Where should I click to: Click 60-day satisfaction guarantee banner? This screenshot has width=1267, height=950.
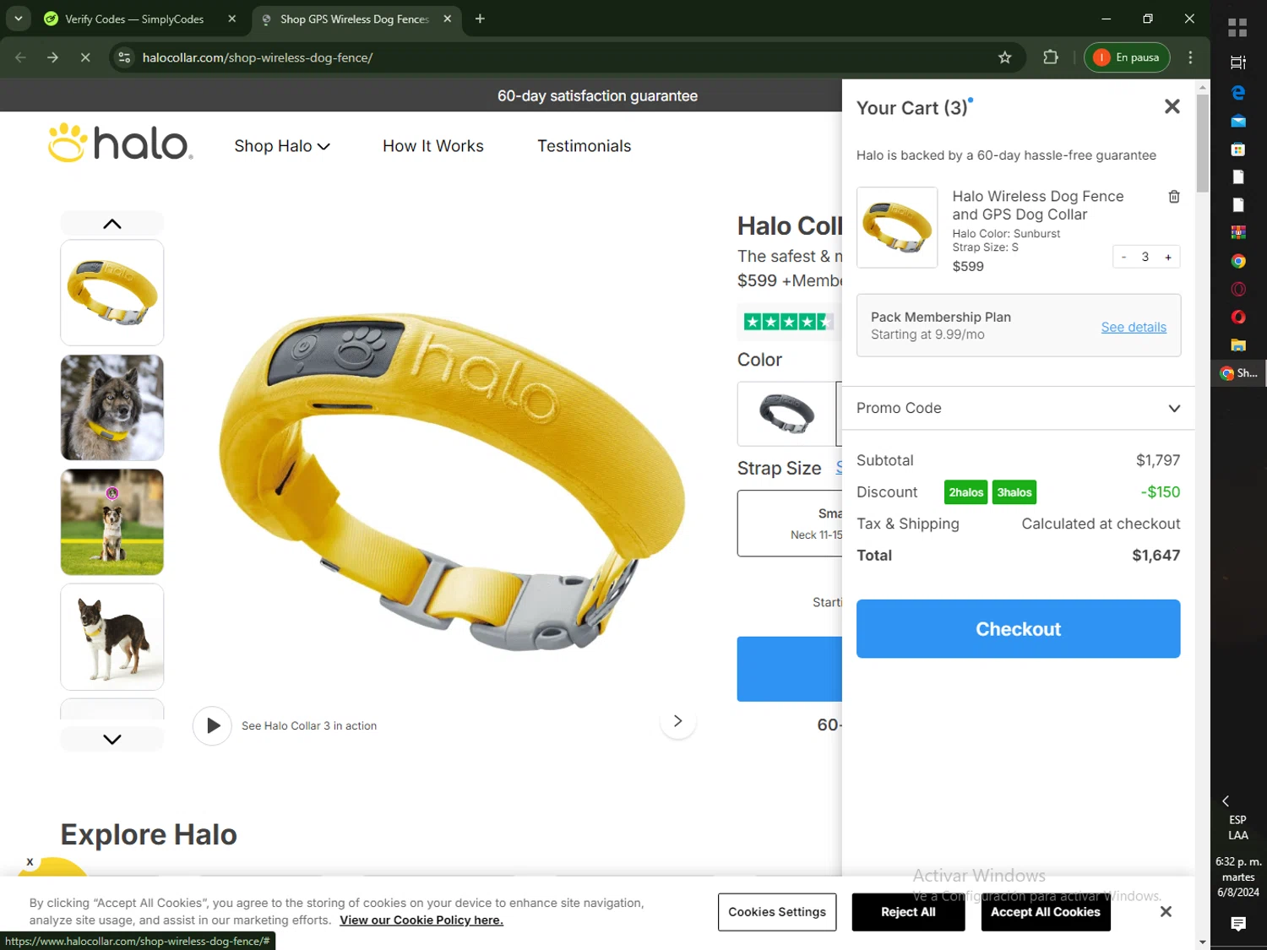(597, 96)
